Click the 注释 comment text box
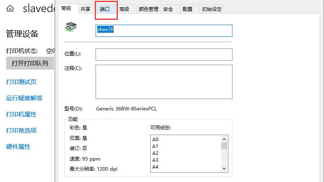The image size is (324, 182). click(x=164, y=82)
